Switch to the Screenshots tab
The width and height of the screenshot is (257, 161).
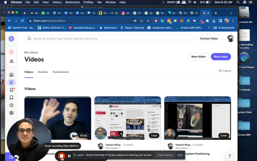(61, 72)
